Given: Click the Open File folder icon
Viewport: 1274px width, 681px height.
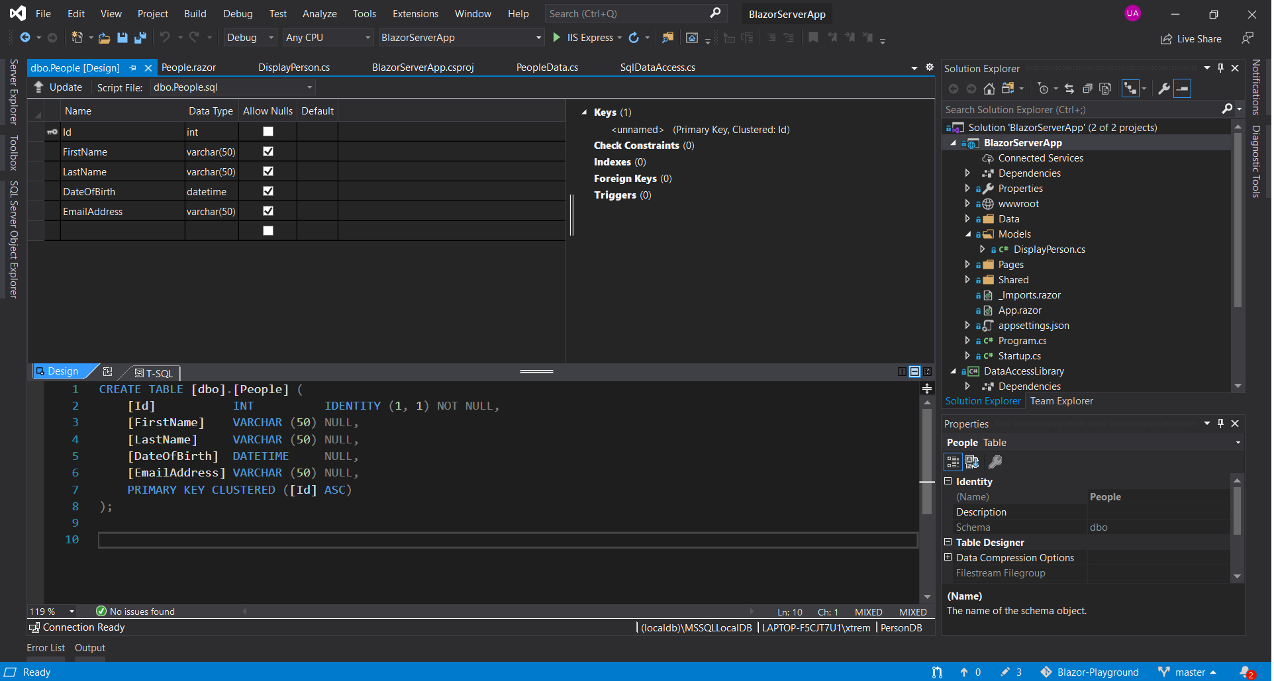Looking at the screenshot, I should pyautogui.click(x=104, y=38).
